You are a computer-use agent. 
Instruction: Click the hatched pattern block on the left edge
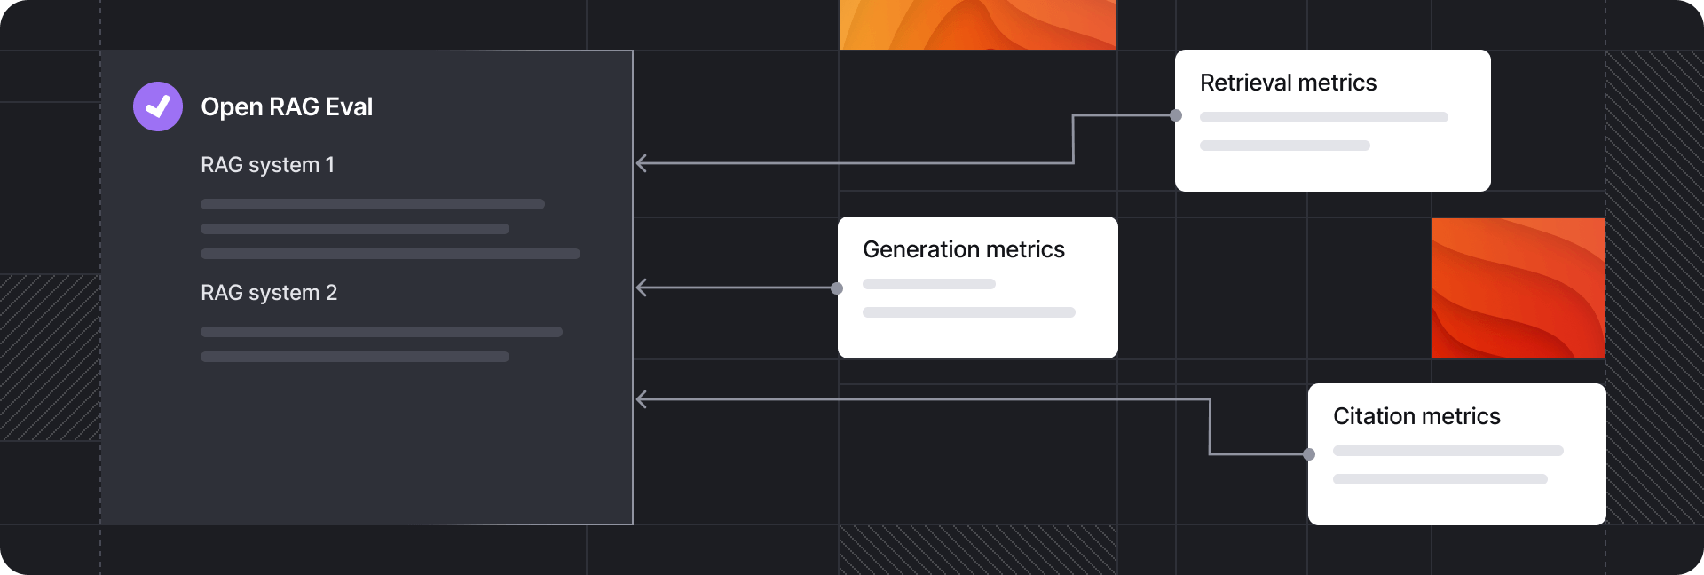(50, 358)
